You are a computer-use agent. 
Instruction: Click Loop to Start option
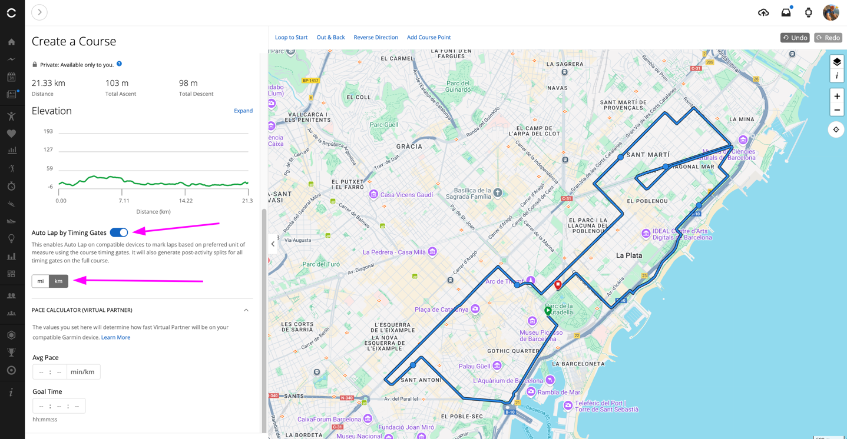tap(291, 37)
